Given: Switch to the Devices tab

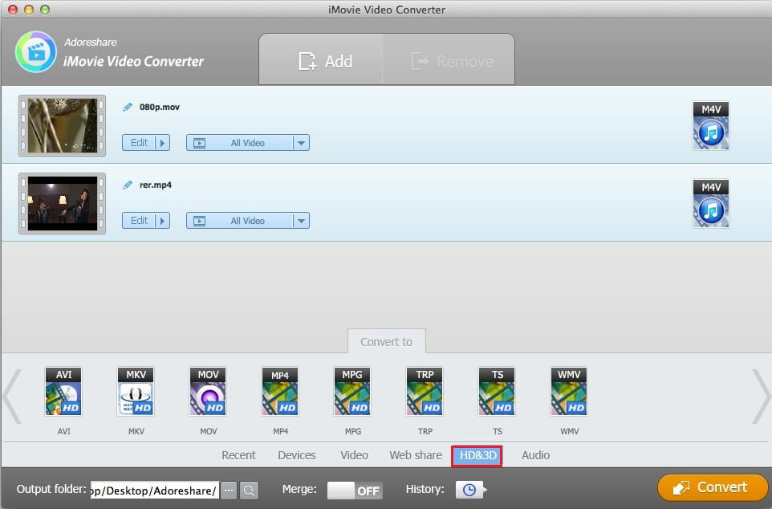Looking at the screenshot, I should coord(296,455).
